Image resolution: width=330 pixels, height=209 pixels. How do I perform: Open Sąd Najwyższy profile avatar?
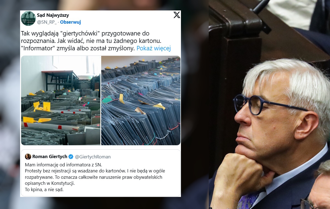pos(28,18)
